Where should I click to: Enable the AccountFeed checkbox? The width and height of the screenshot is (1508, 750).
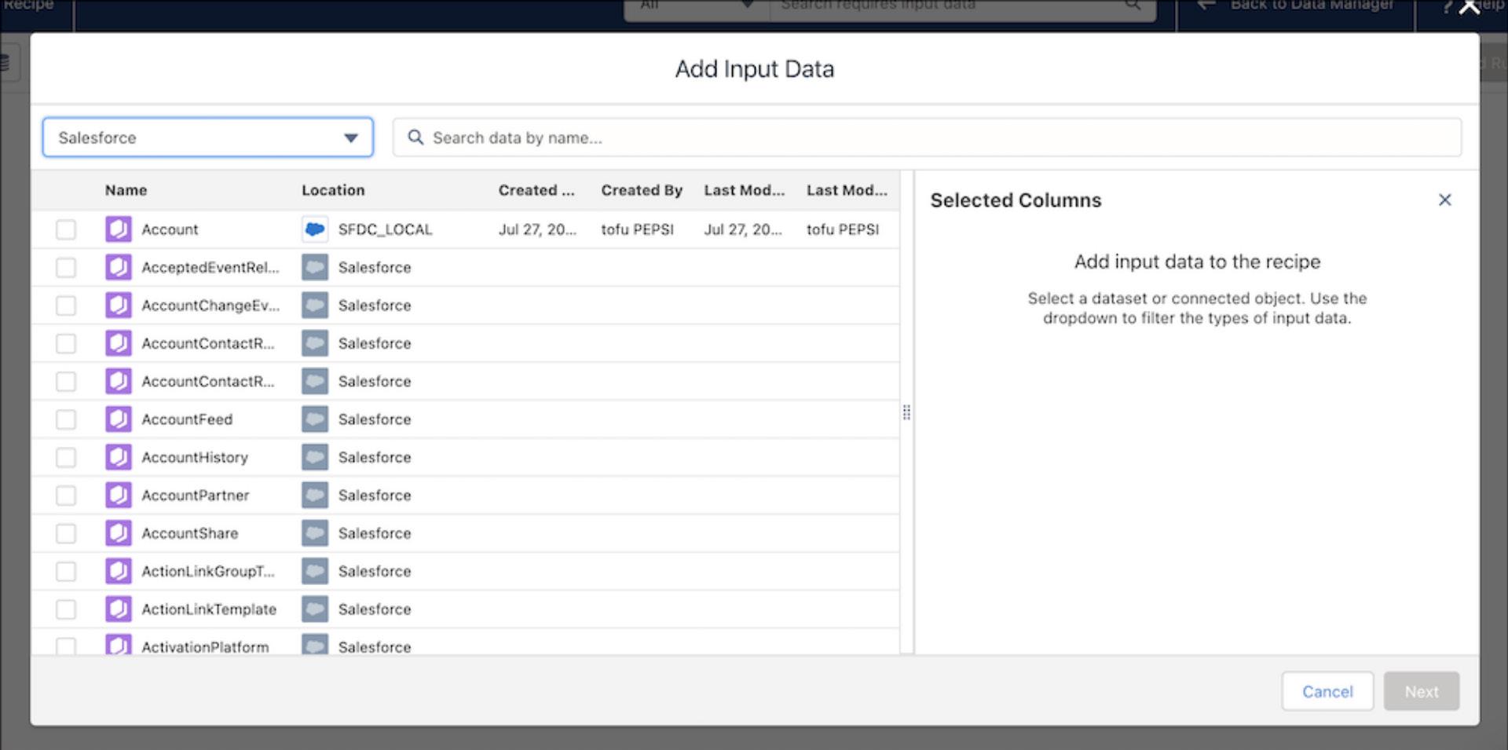point(66,419)
